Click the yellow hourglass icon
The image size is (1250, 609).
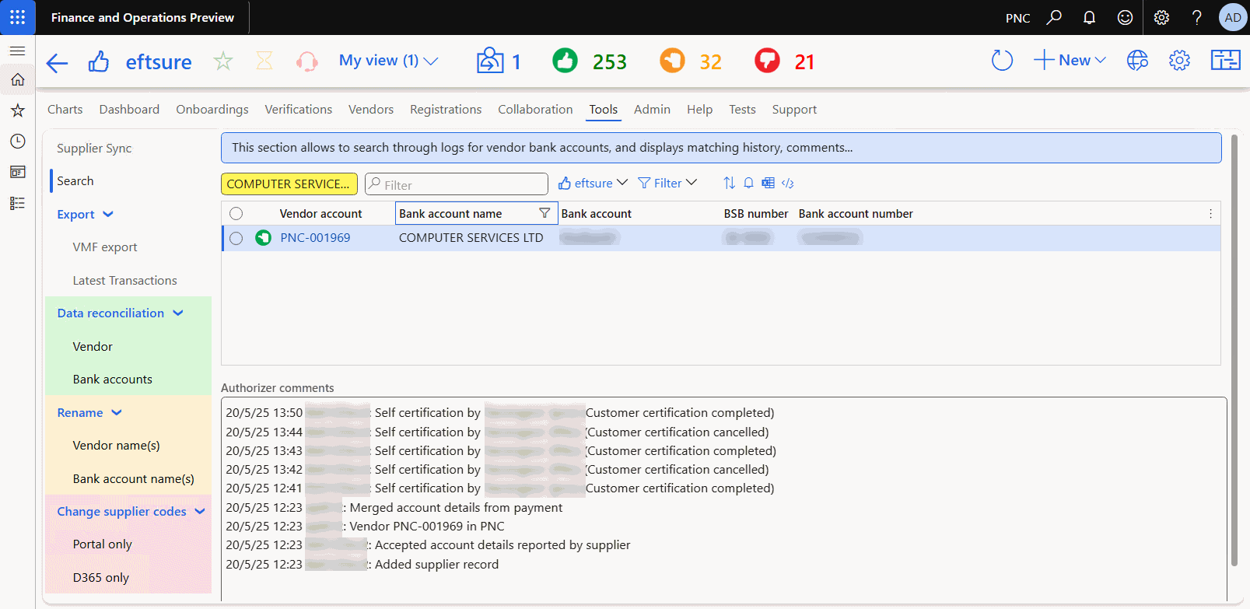pyautogui.click(x=264, y=61)
